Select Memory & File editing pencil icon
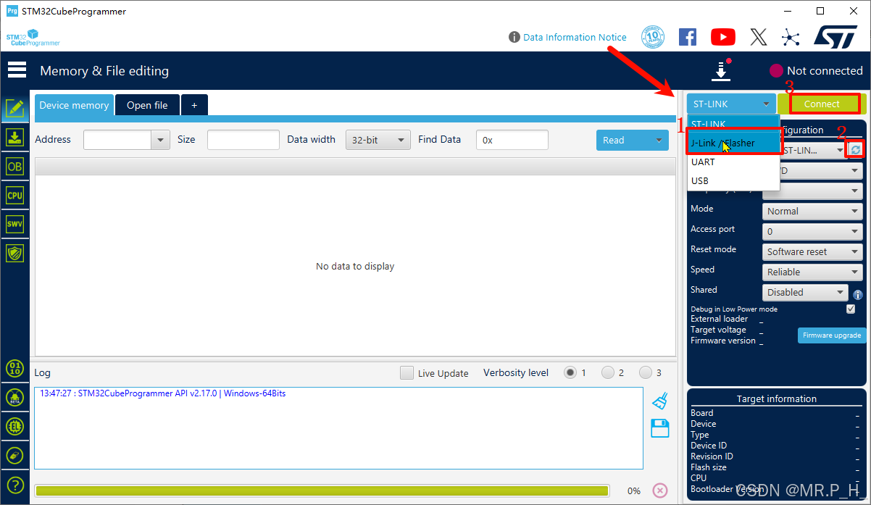 point(14,109)
